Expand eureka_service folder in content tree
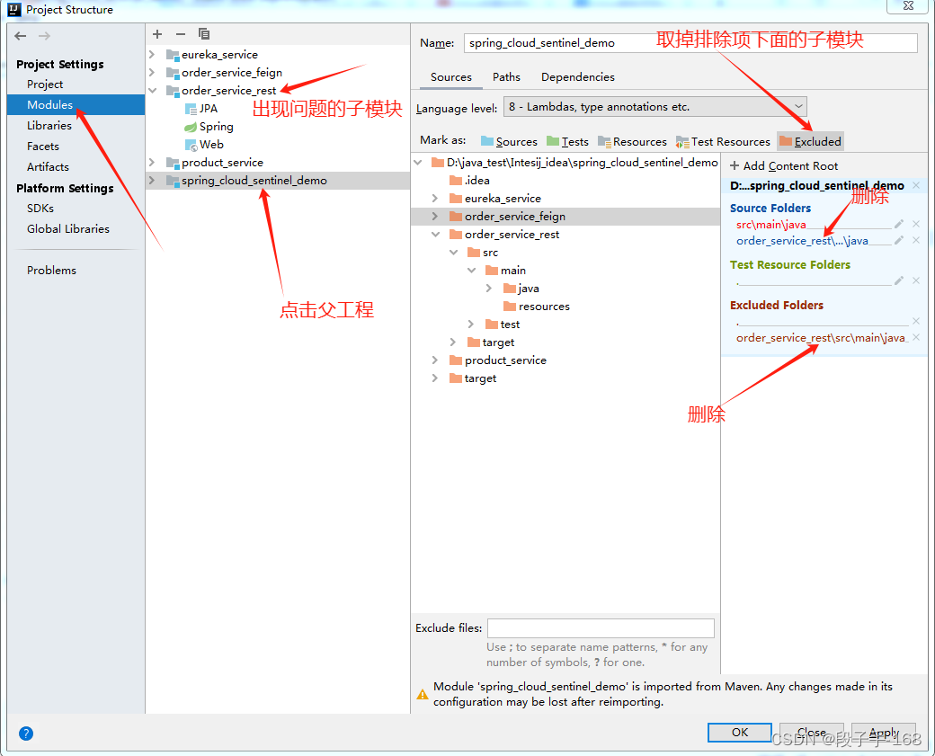 [435, 198]
